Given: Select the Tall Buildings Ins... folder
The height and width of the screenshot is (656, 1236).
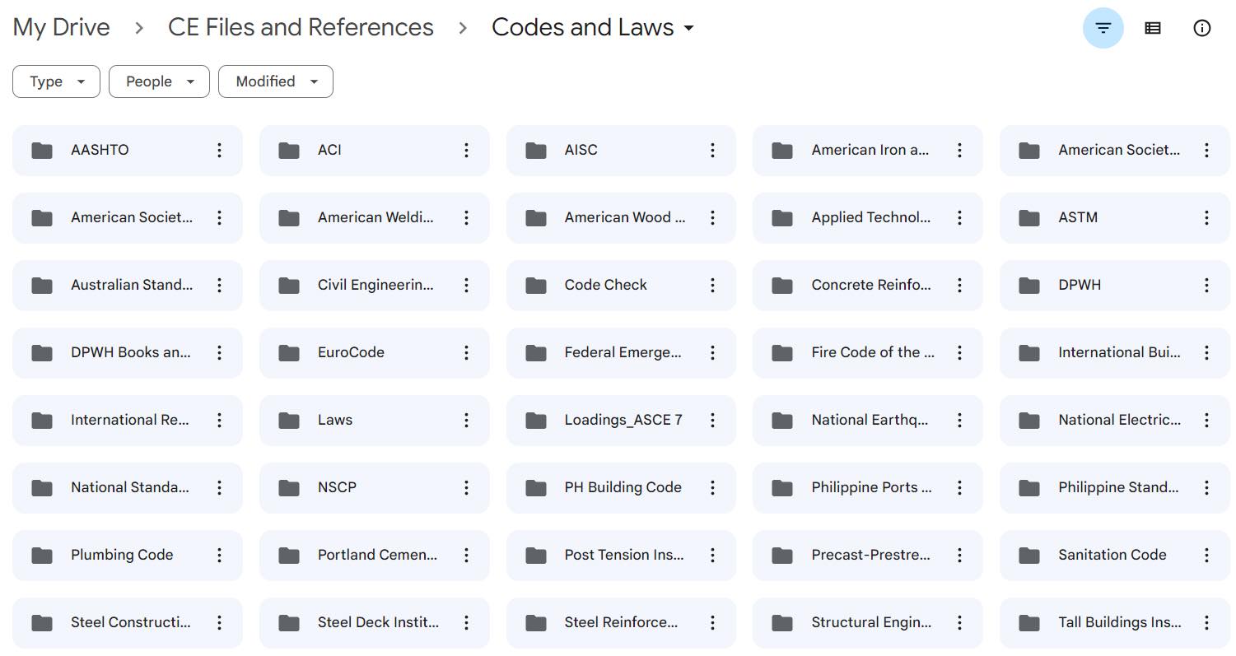Looking at the screenshot, I should [x=1115, y=622].
